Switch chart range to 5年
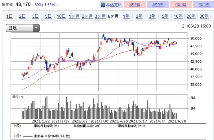This screenshot has height=140, width=214. [165, 16]
